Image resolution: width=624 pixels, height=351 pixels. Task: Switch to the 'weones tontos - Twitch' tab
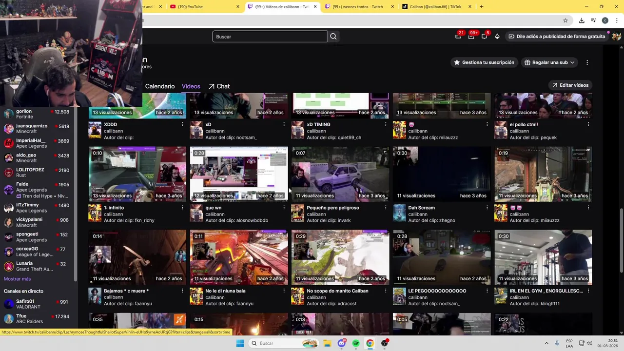[360, 7]
